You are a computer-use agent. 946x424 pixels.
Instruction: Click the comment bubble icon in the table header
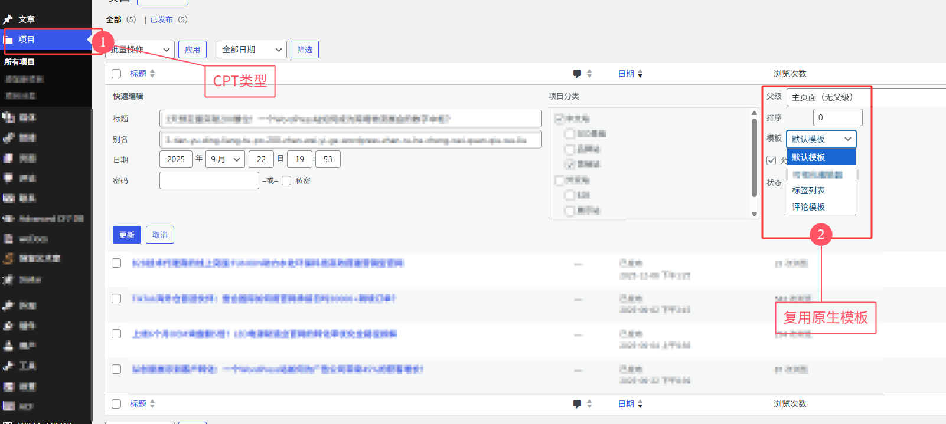pos(577,74)
